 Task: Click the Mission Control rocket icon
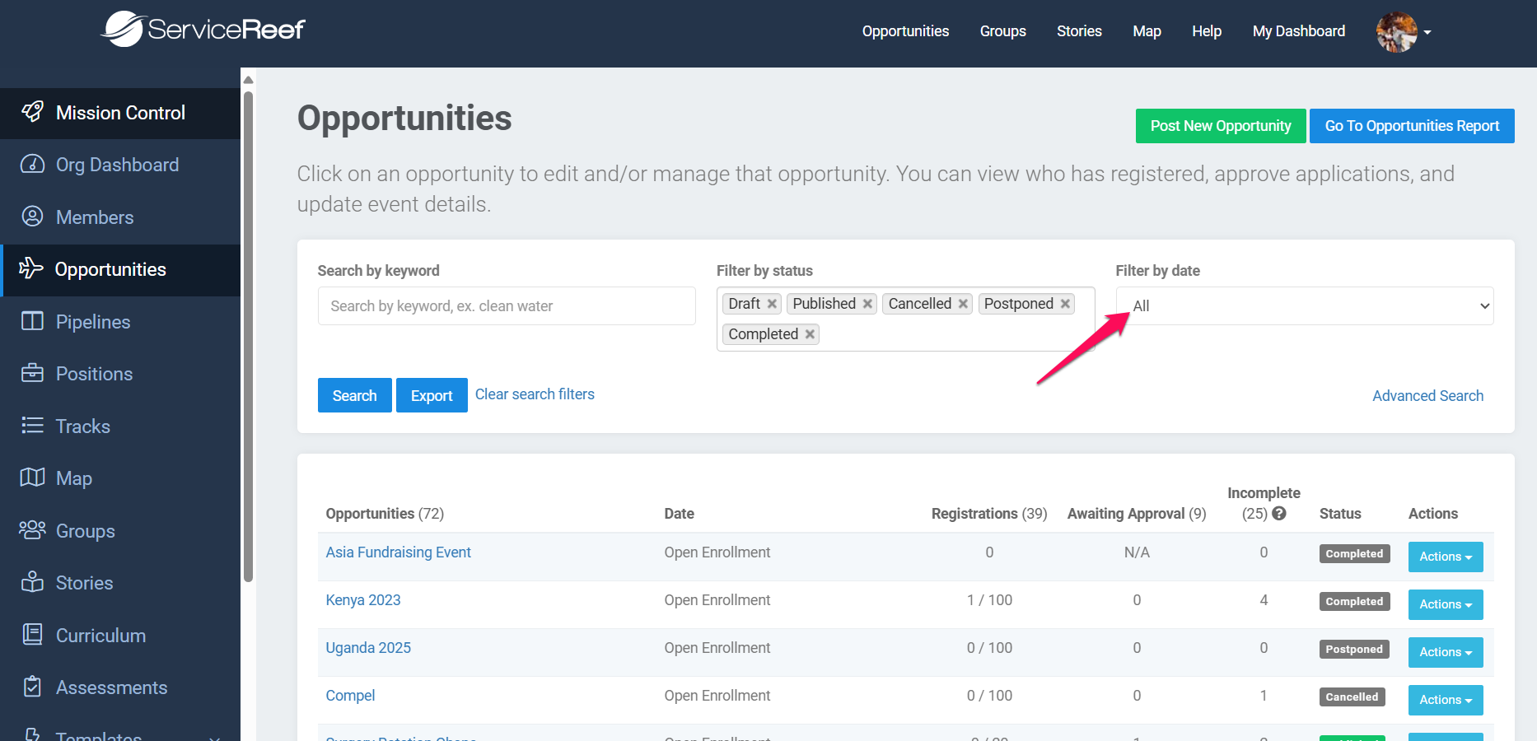(32, 112)
